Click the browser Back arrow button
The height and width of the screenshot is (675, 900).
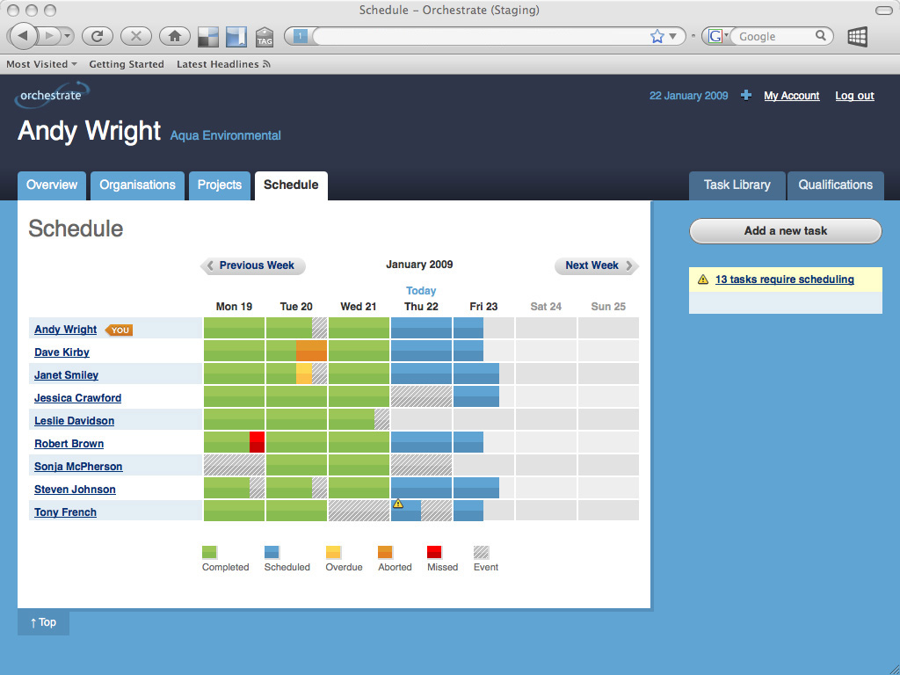click(23, 36)
